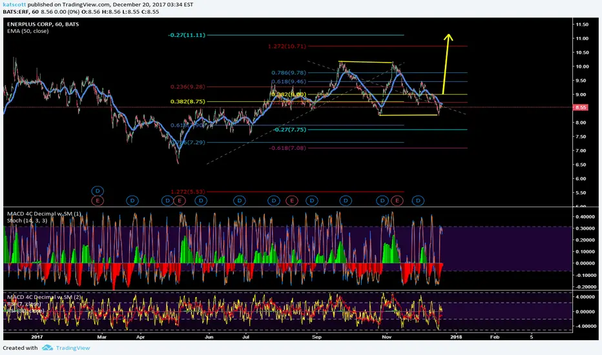The width and height of the screenshot is (602, 355).
Task: Click the MACD 4C Decimal w.SM (2) label
Action: [x=44, y=297]
